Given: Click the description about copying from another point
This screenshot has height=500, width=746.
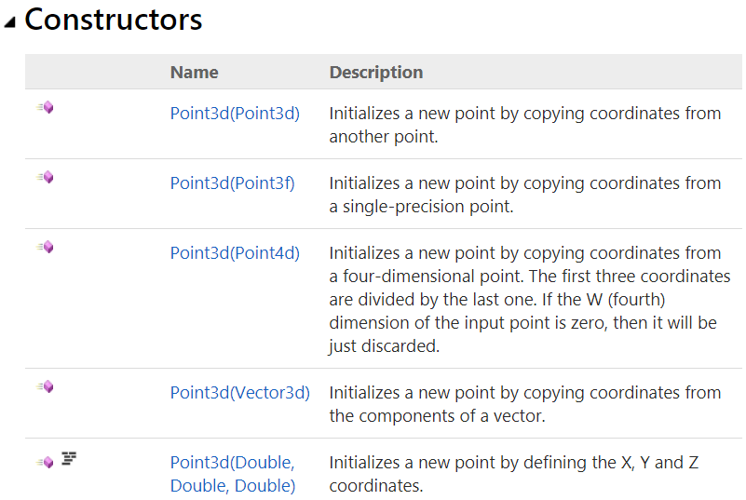Looking at the screenshot, I should (x=524, y=125).
